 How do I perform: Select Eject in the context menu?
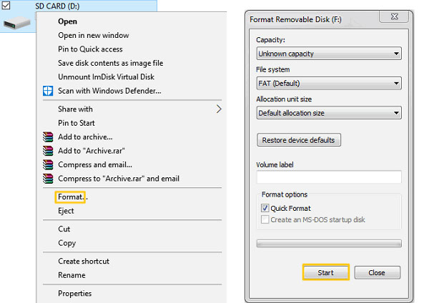66,211
